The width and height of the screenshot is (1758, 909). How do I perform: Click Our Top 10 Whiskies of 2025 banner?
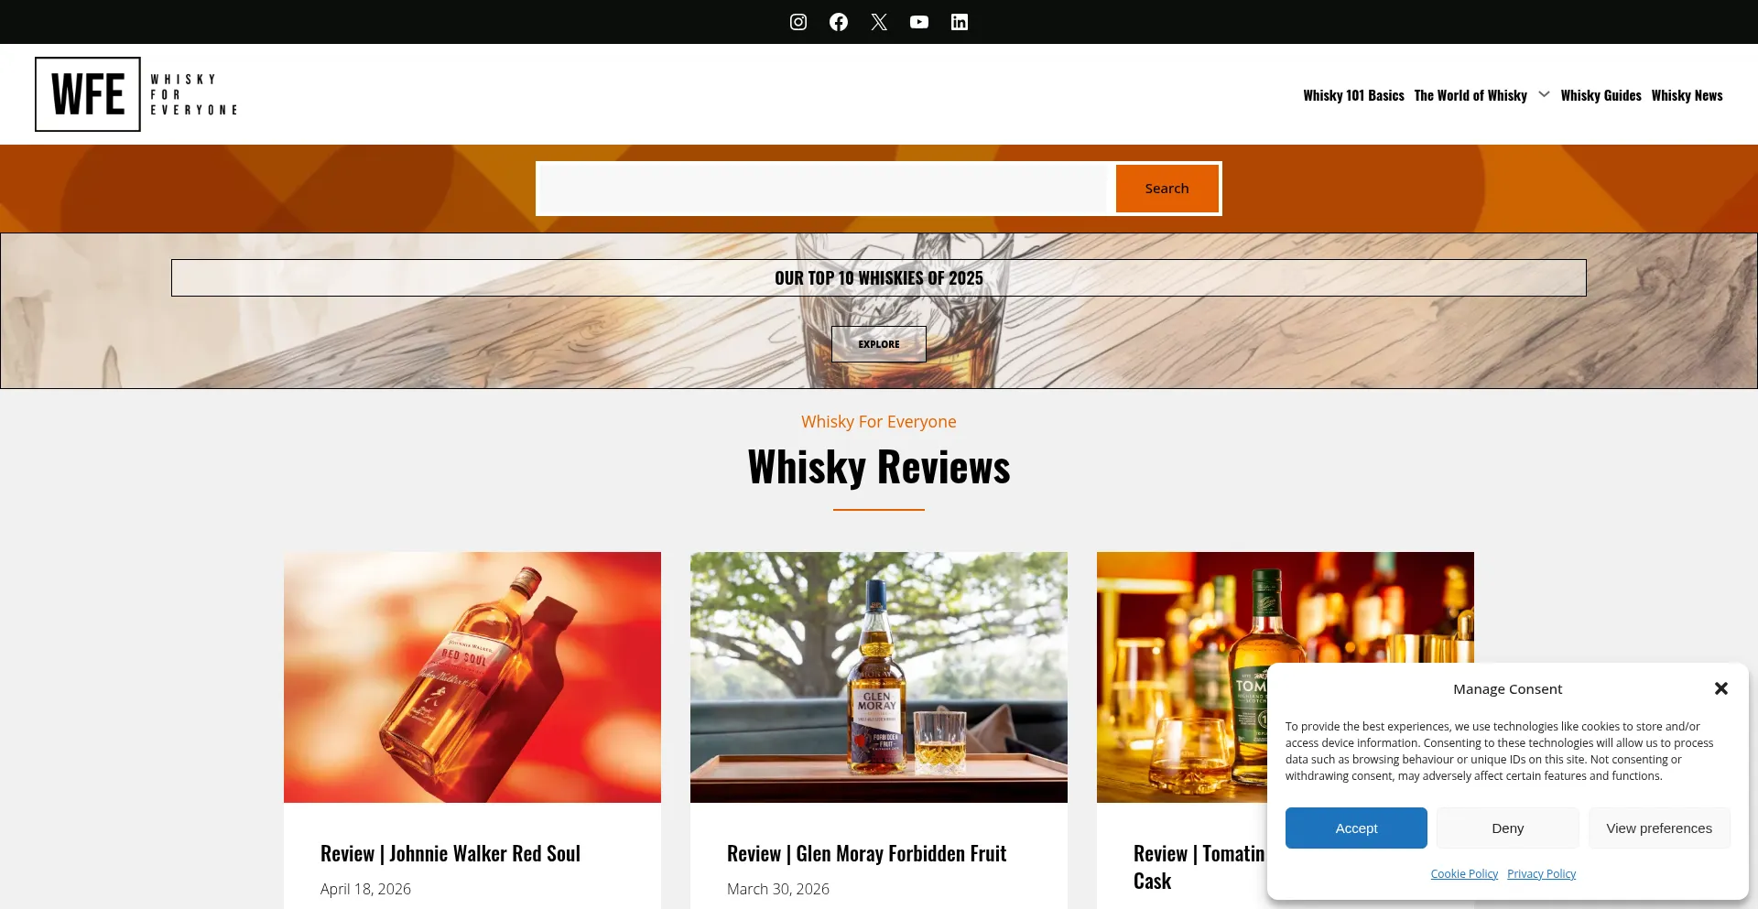click(x=879, y=277)
